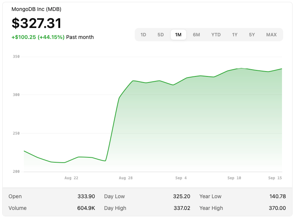
Task: Select the 1D time range tab
Action: click(143, 35)
